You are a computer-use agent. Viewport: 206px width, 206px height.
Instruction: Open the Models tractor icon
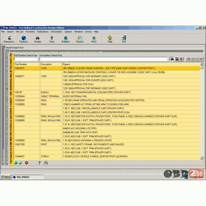coord(38,39)
